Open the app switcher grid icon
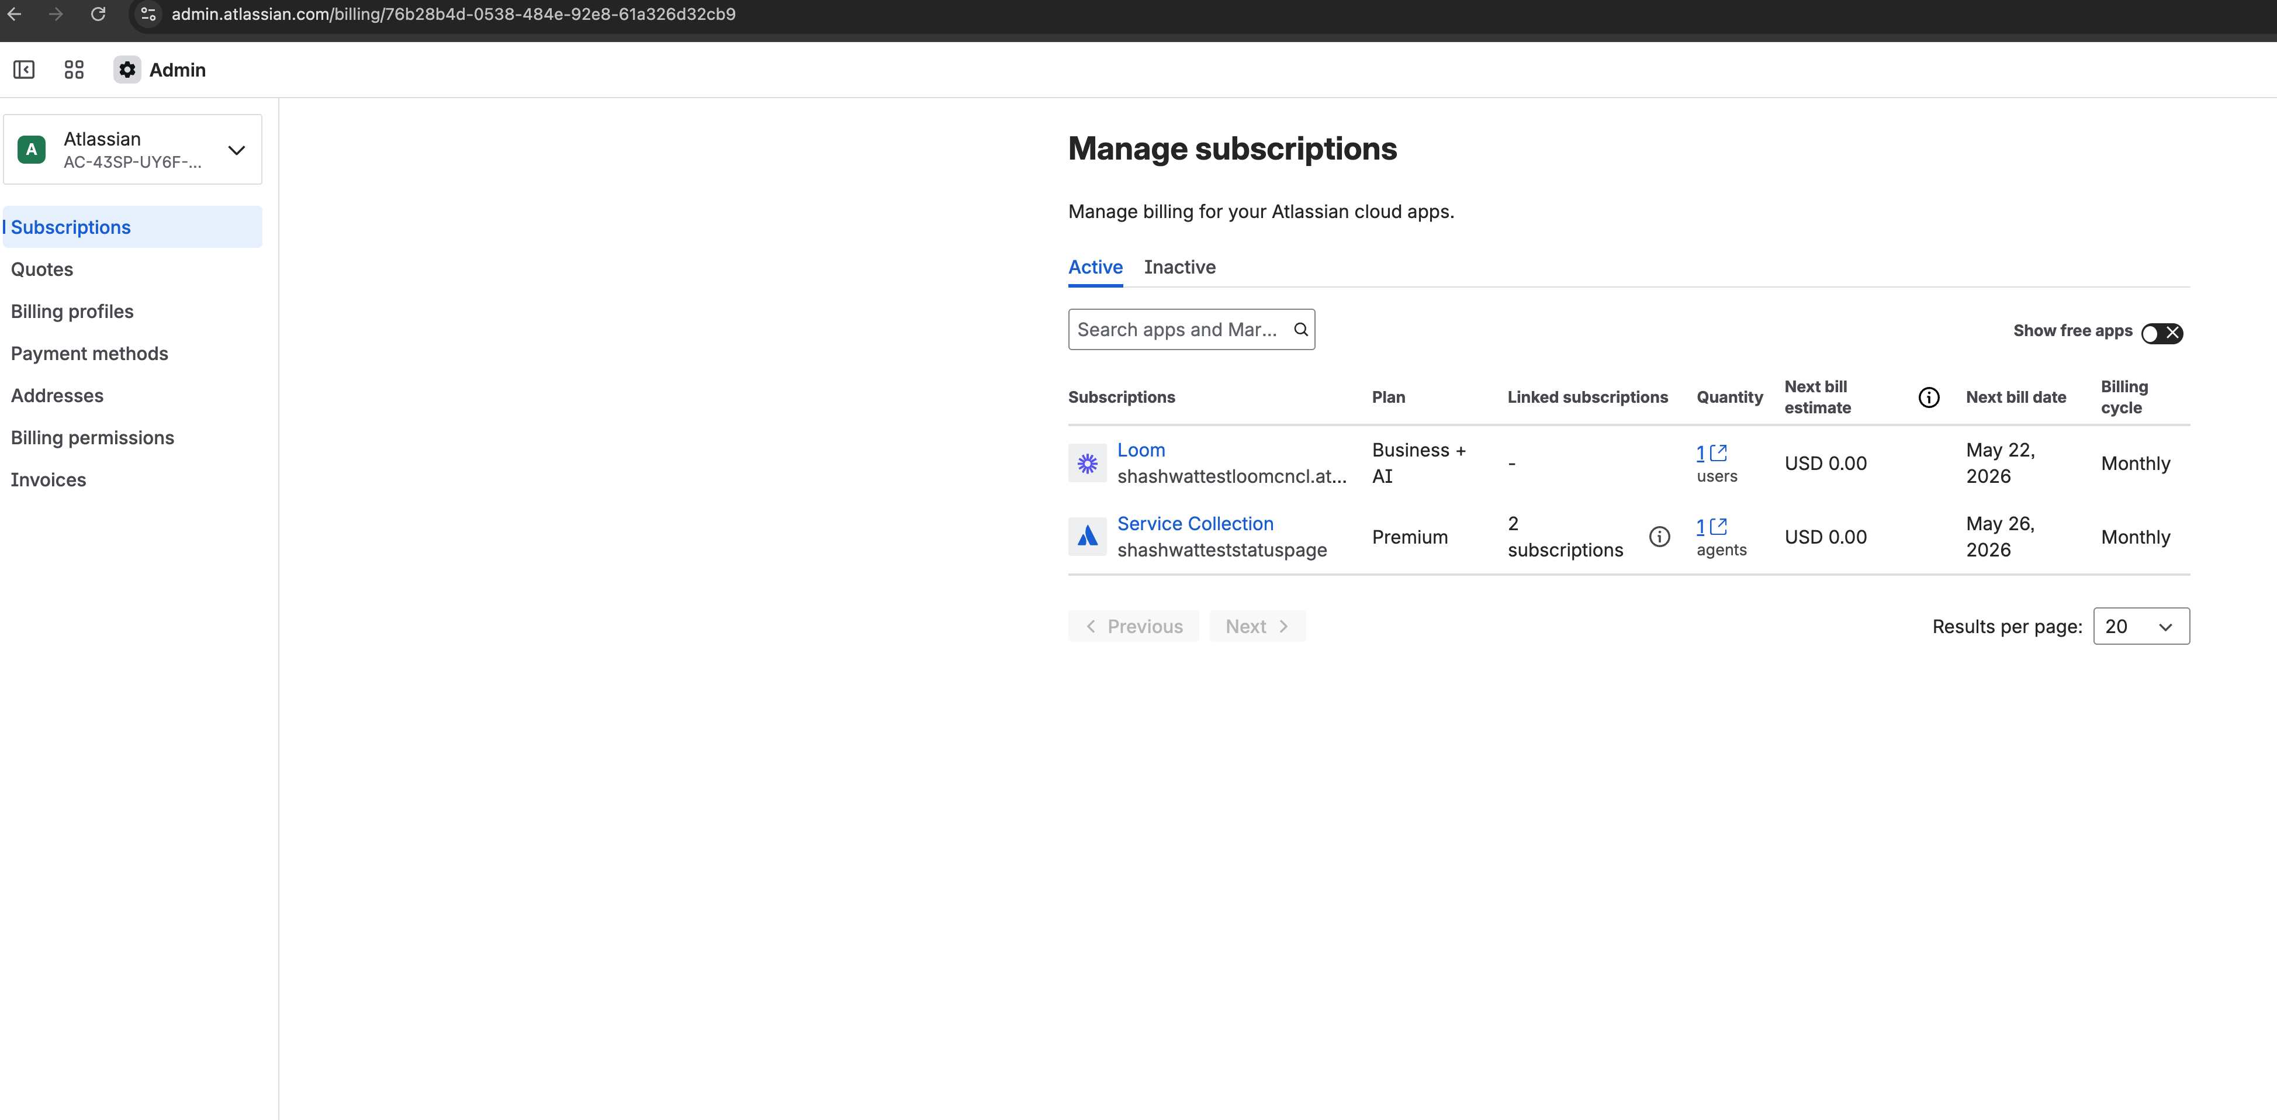2277x1120 pixels. [x=74, y=70]
